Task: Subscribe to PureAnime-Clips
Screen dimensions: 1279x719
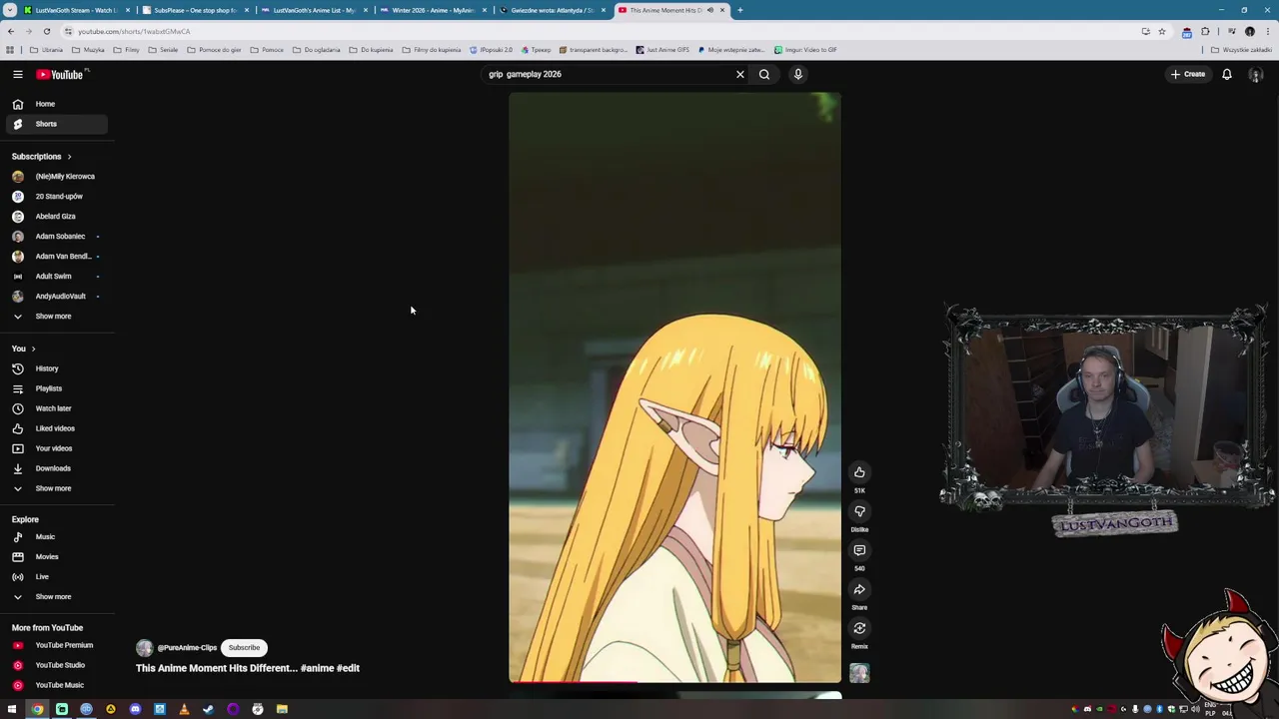Action: coord(244,647)
